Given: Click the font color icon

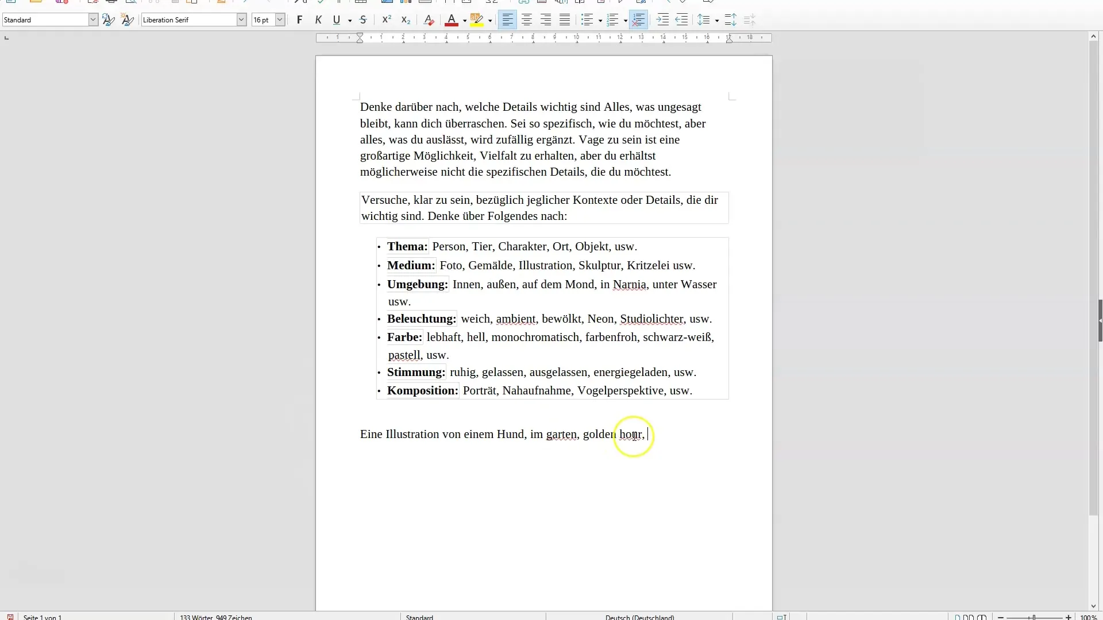Looking at the screenshot, I should pyautogui.click(x=452, y=20).
